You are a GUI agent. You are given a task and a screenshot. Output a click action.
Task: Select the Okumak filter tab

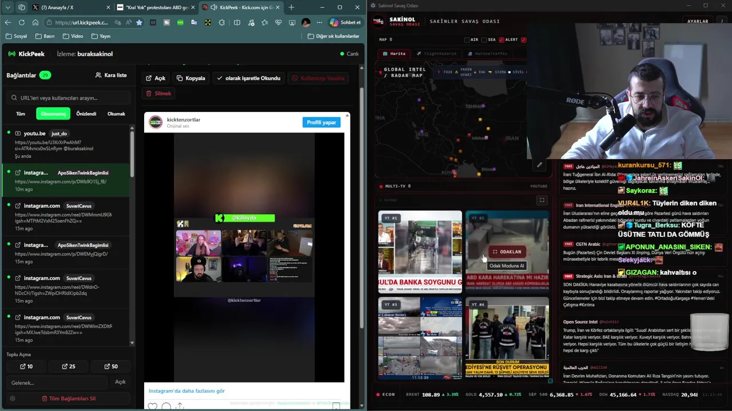pyautogui.click(x=116, y=114)
